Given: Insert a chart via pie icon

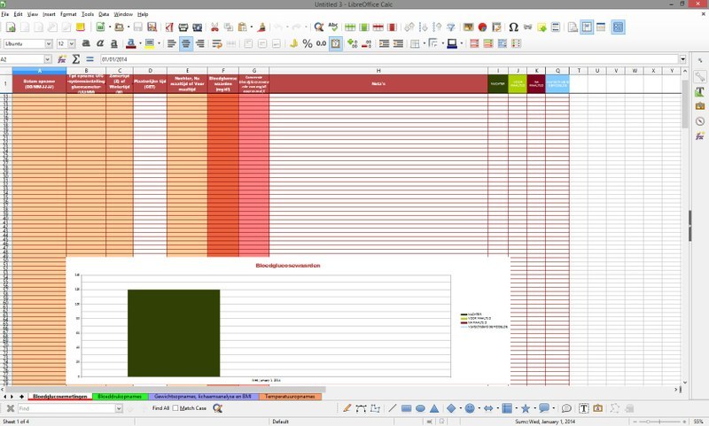Looking at the screenshot, I should [x=482, y=27].
